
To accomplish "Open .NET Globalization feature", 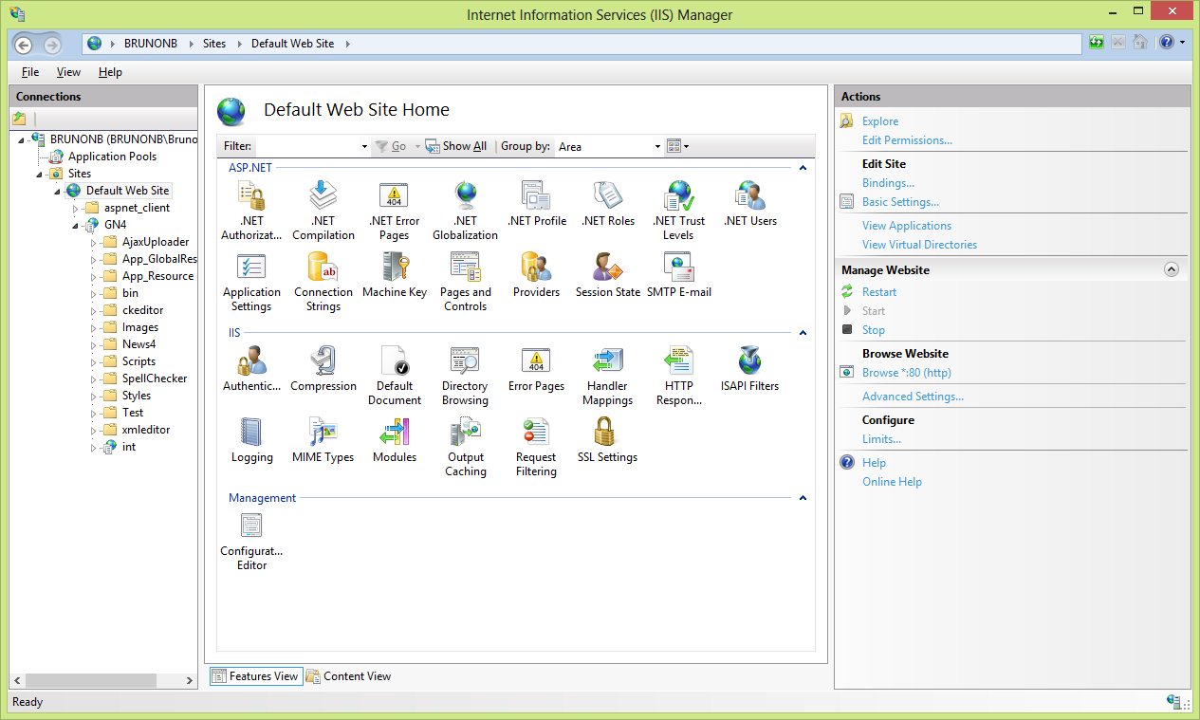I will pos(466,211).
